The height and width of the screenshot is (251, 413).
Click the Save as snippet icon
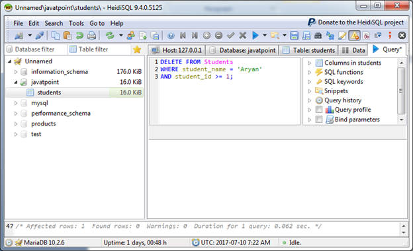306,35
